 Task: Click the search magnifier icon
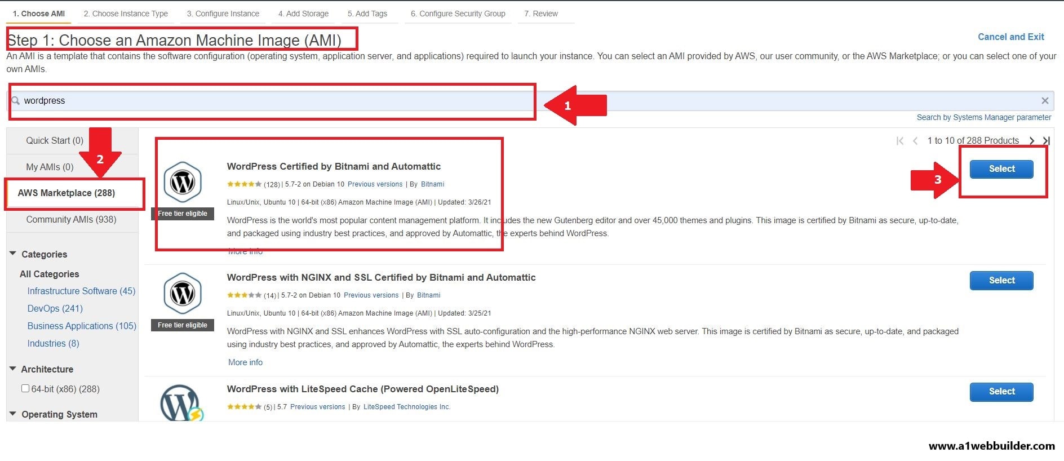[16, 101]
